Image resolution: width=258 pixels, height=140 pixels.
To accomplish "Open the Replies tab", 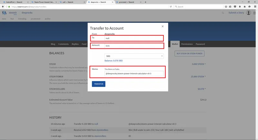I will coord(75,44).
